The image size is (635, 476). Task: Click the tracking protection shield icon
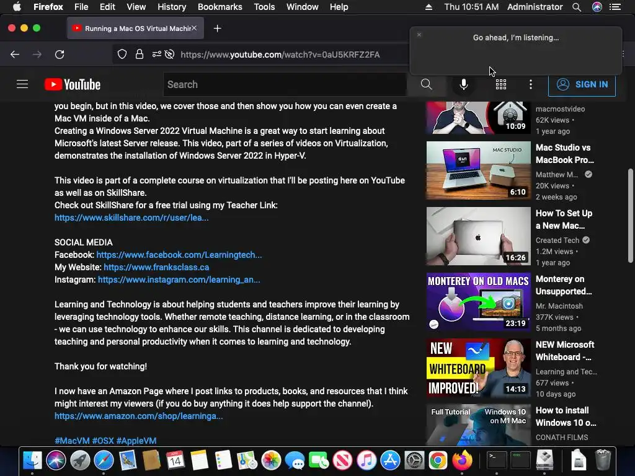pos(122,55)
